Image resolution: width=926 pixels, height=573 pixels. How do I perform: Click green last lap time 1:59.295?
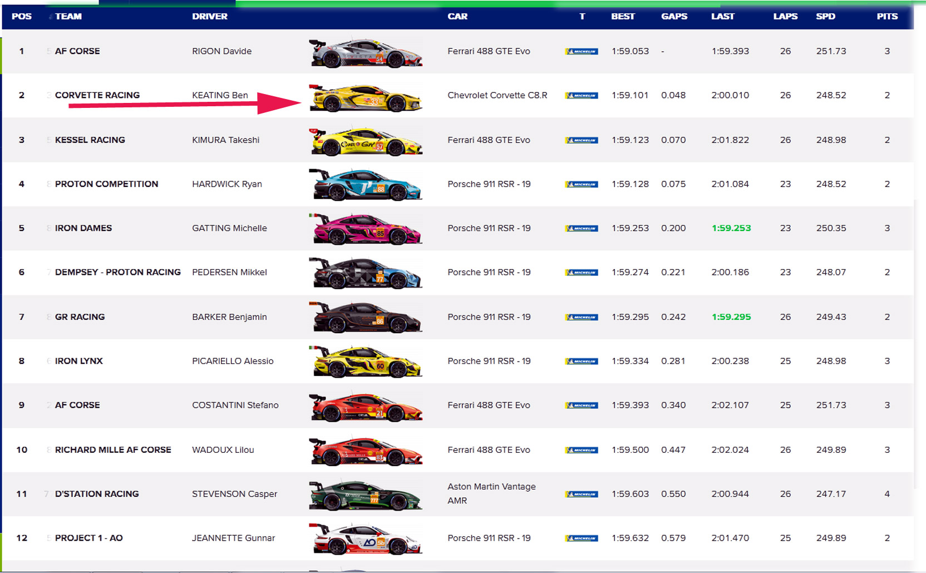click(x=731, y=317)
